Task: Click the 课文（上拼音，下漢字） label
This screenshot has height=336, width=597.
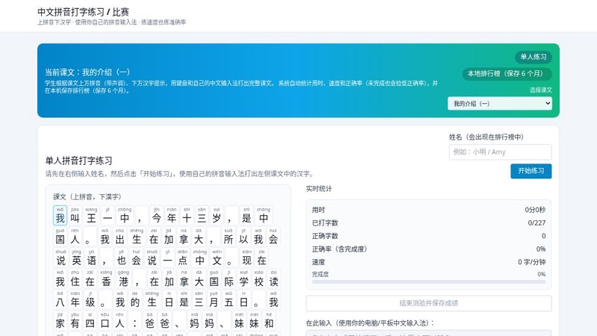Action: [87, 197]
